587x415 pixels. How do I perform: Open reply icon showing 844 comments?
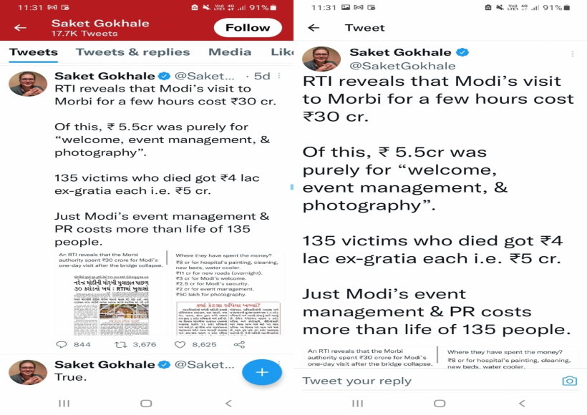click(62, 345)
